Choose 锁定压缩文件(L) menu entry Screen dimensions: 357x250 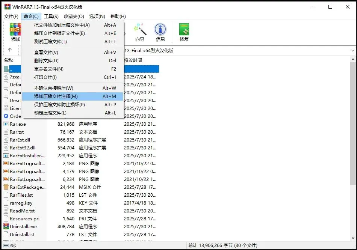(73, 113)
